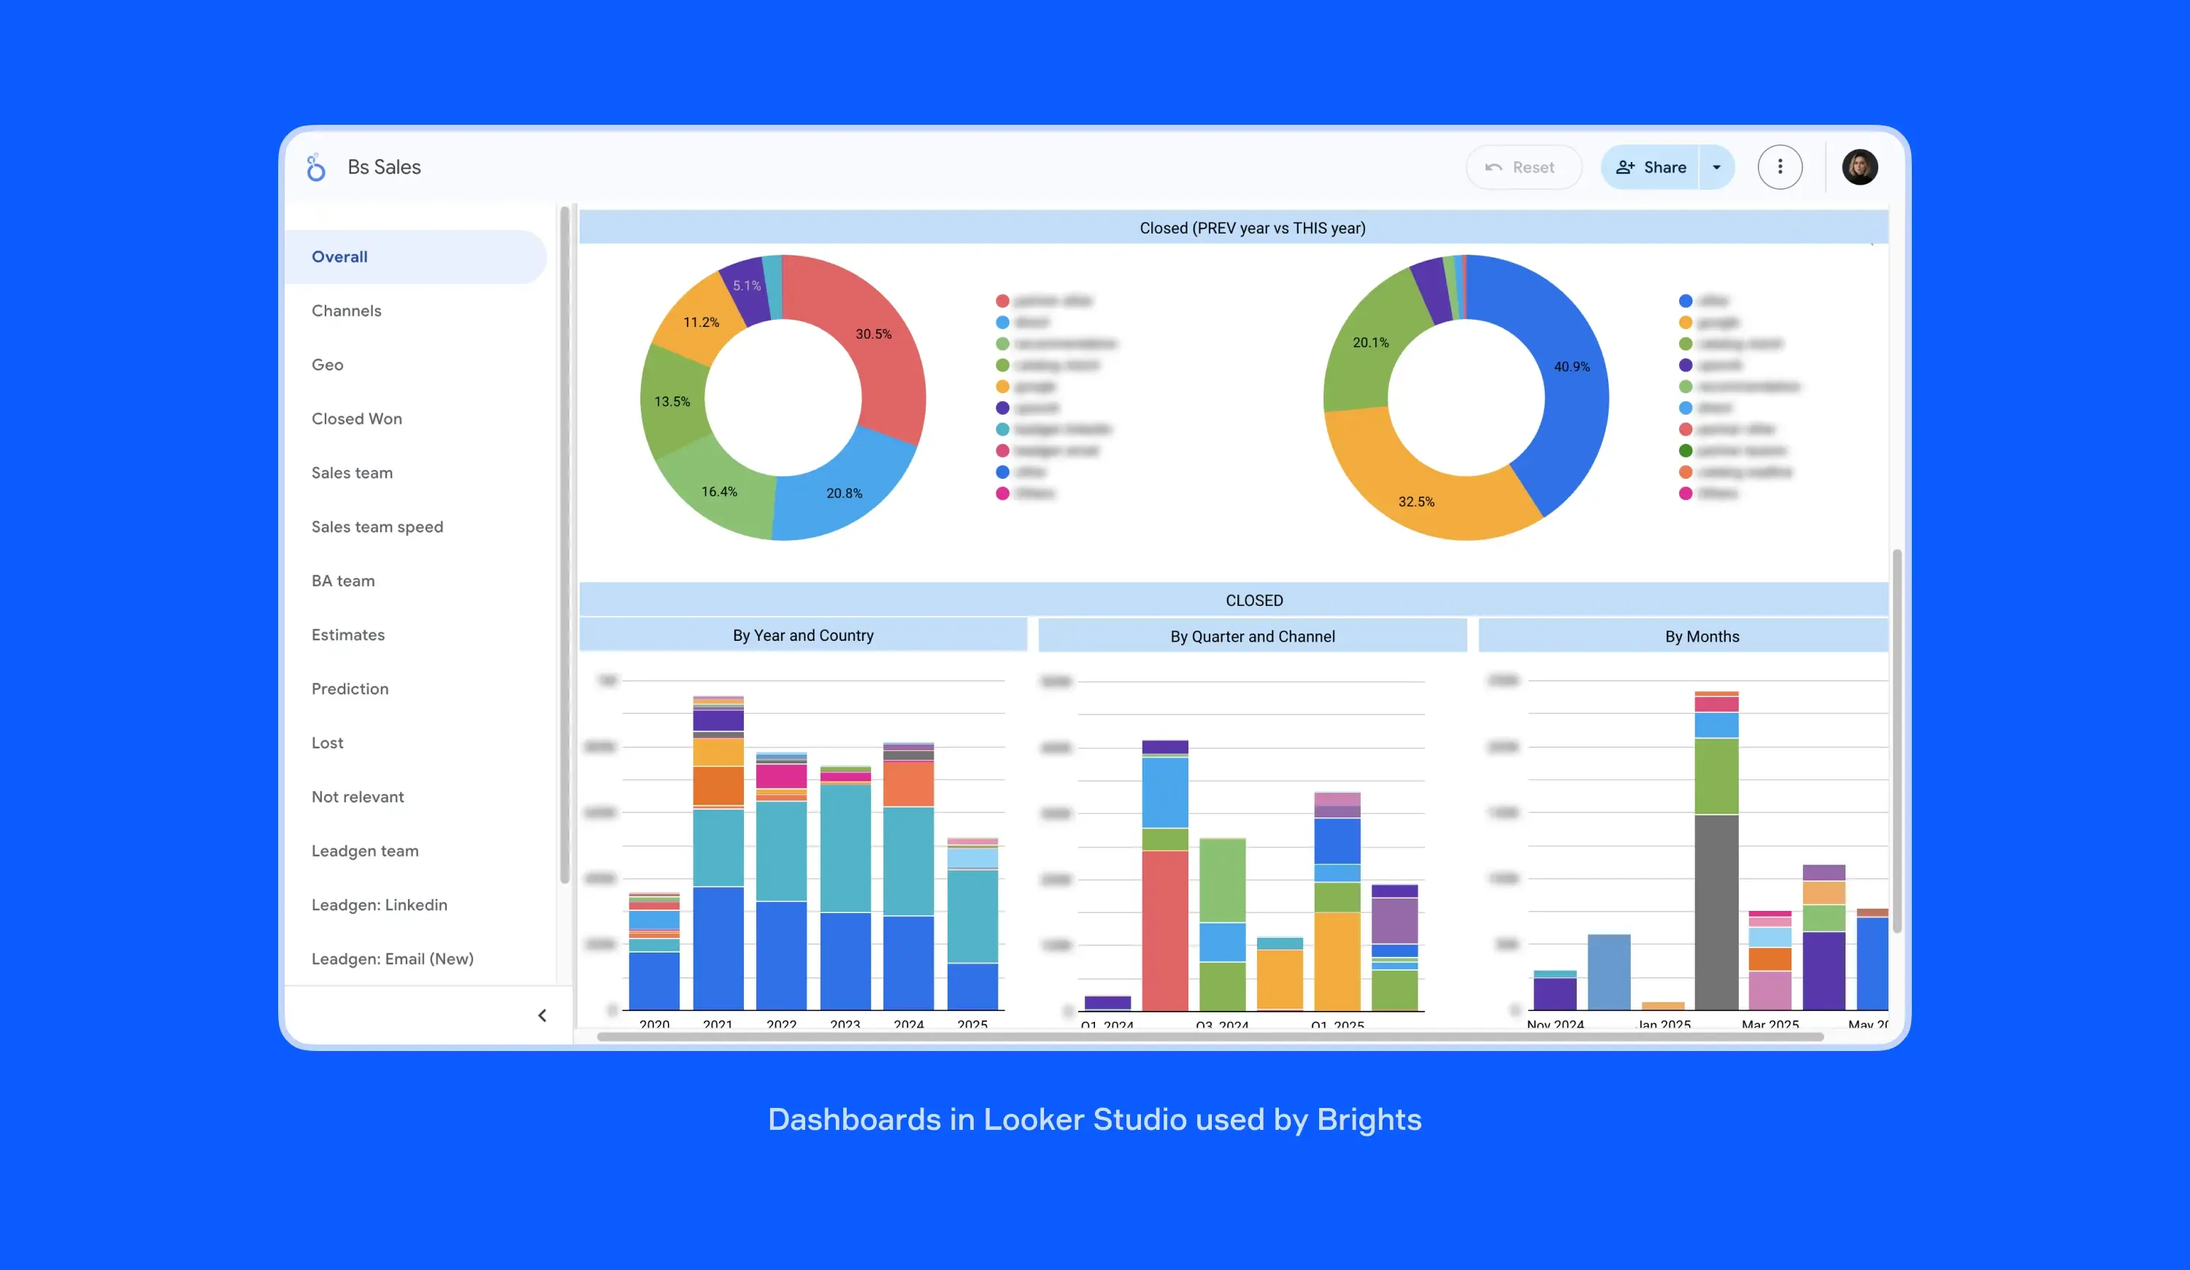Click the Bs Sales report title

coord(384,167)
